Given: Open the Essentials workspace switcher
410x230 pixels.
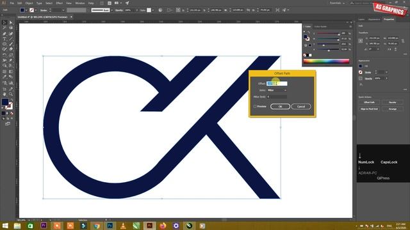Looking at the screenshot, I should tap(337, 3).
